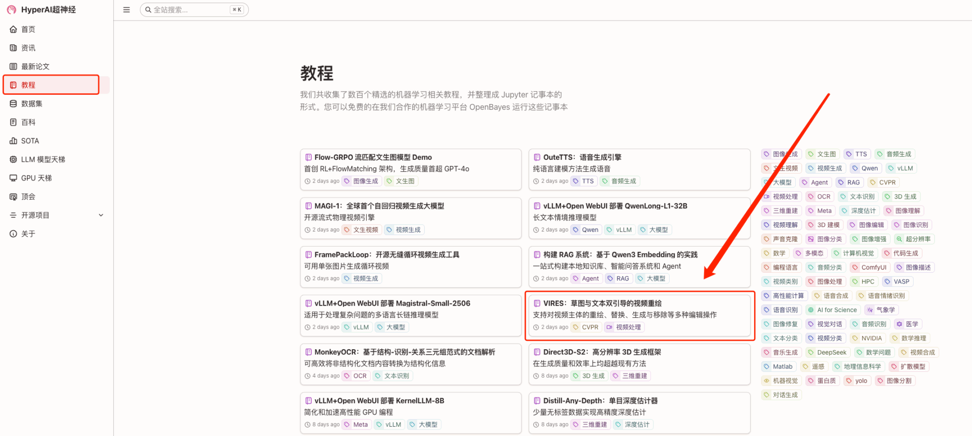Go to 最新论文 in sidebar
The image size is (972, 436).
[x=35, y=67]
